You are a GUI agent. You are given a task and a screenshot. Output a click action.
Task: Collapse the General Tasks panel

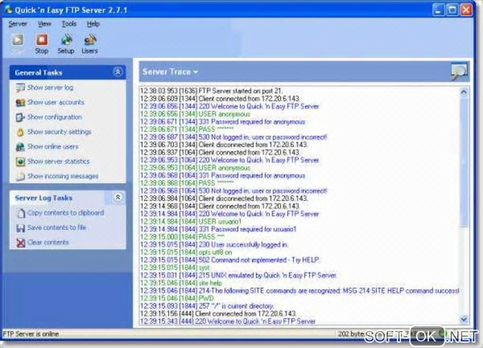tap(117, 72)
